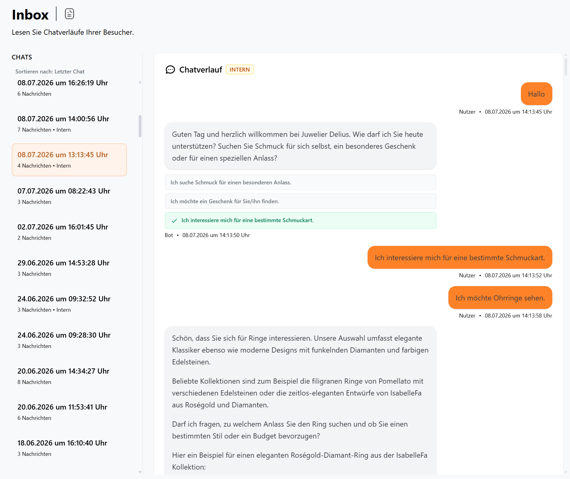
Task: Open chat from 20.06.2026 um 11:53:41 Uhr
Action: 69,412
